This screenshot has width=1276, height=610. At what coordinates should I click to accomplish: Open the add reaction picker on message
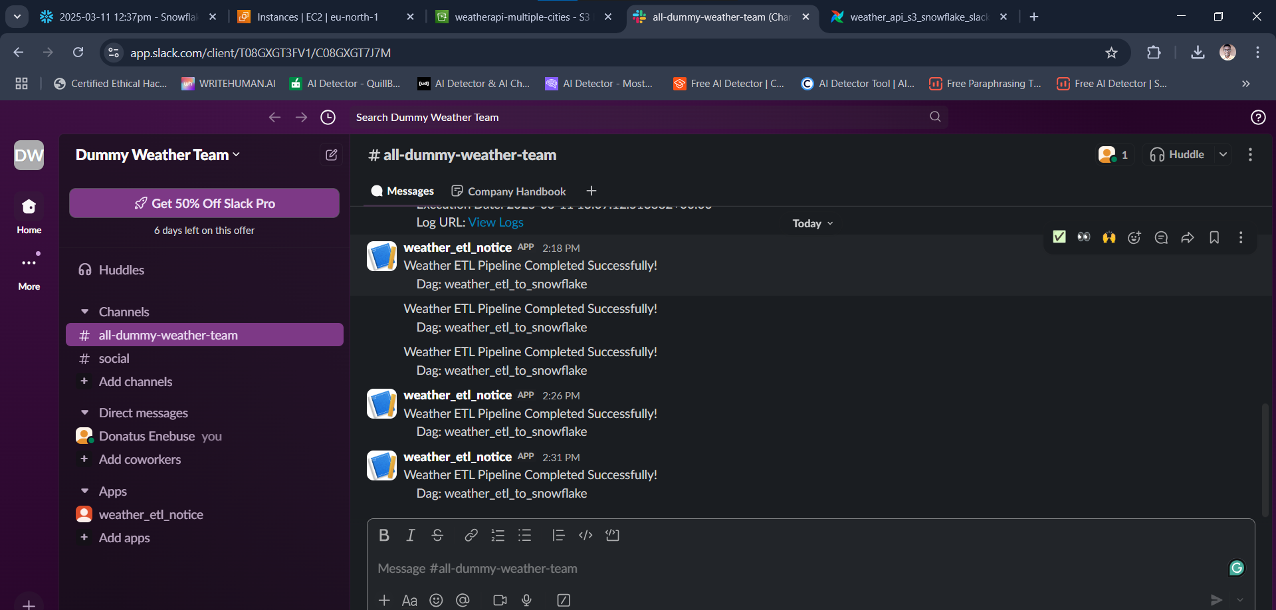pyautogui.click(x=1134, y=237)
